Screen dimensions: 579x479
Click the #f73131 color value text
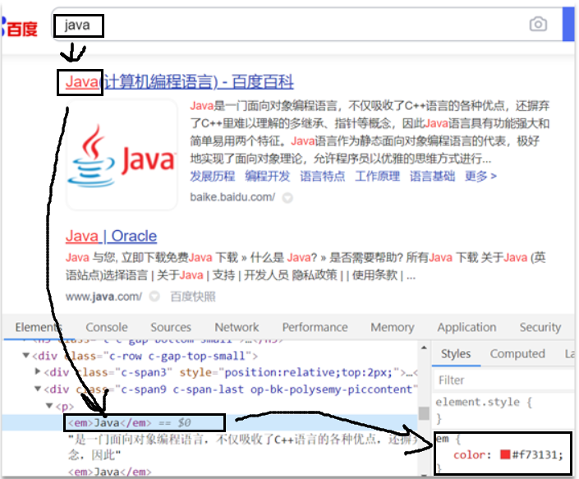(x=535, y=454)
